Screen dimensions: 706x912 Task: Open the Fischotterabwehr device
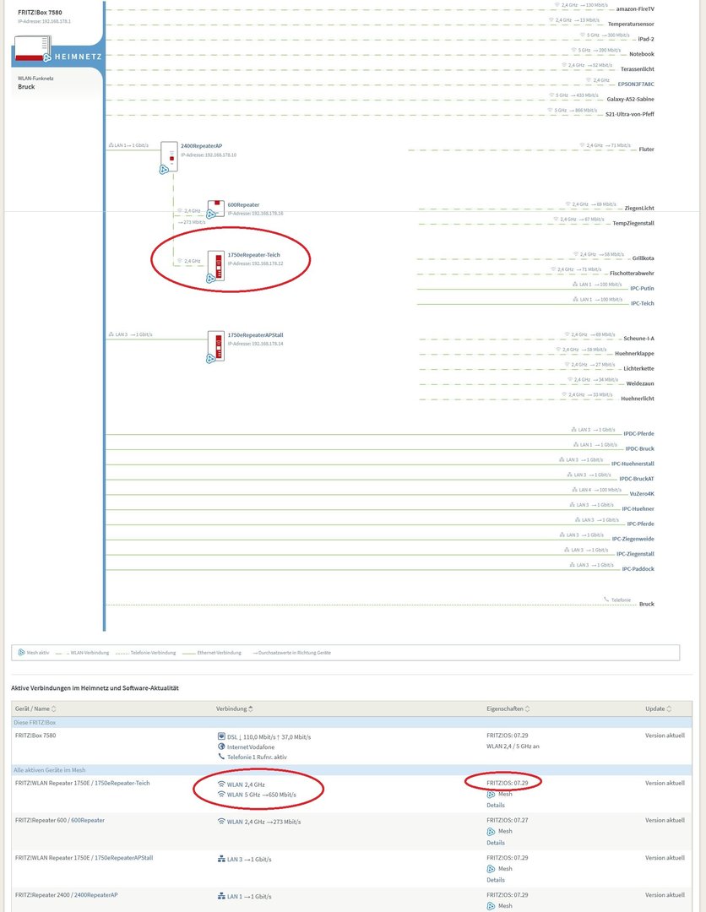tap(633, 274)
